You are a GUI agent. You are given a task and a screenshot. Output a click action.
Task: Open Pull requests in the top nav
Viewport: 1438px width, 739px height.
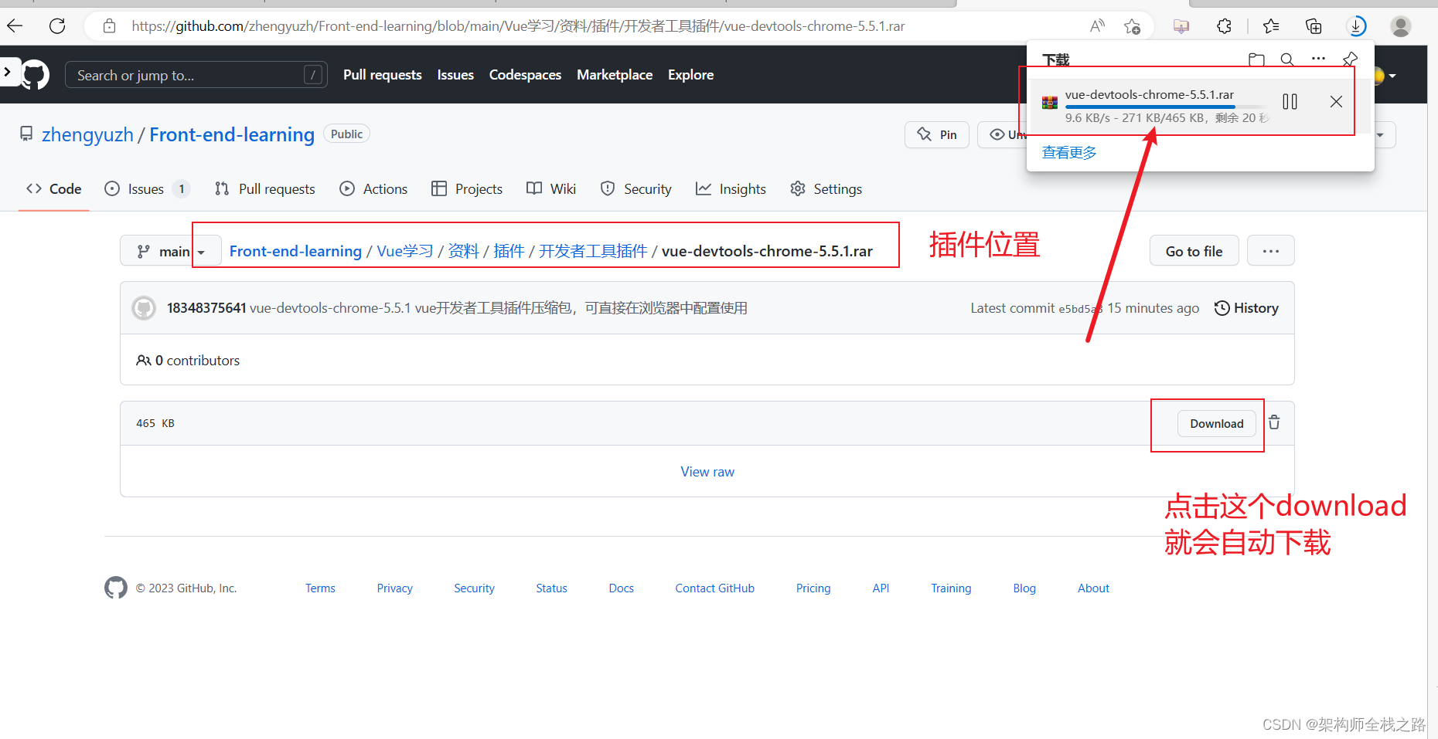pyautogui.click(x=383, y=75)
